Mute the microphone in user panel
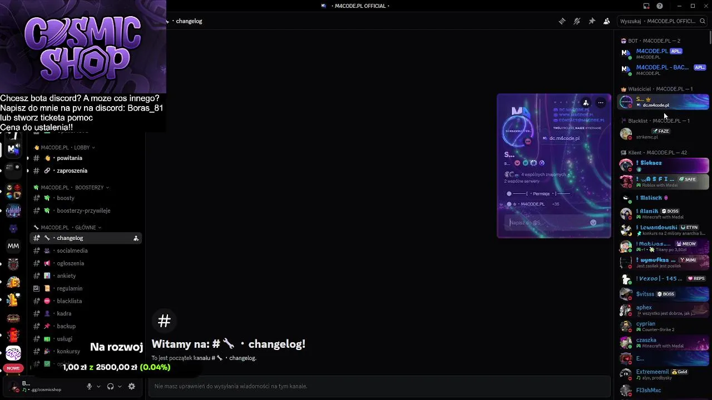Image resolution: width=712 pixels, height=400 pixels. (89, 387)
